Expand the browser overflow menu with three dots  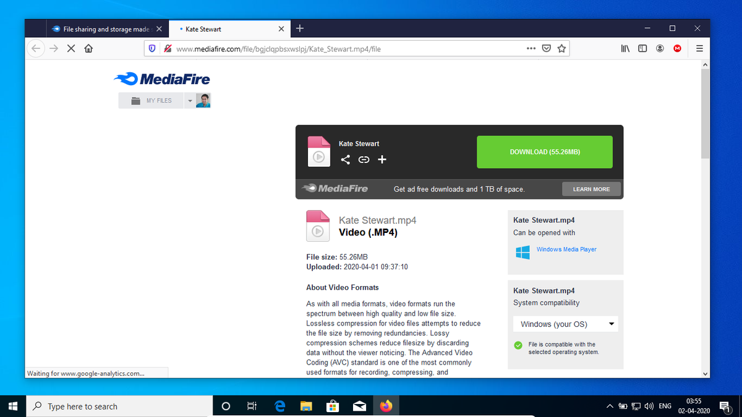[x=531, y=48]
